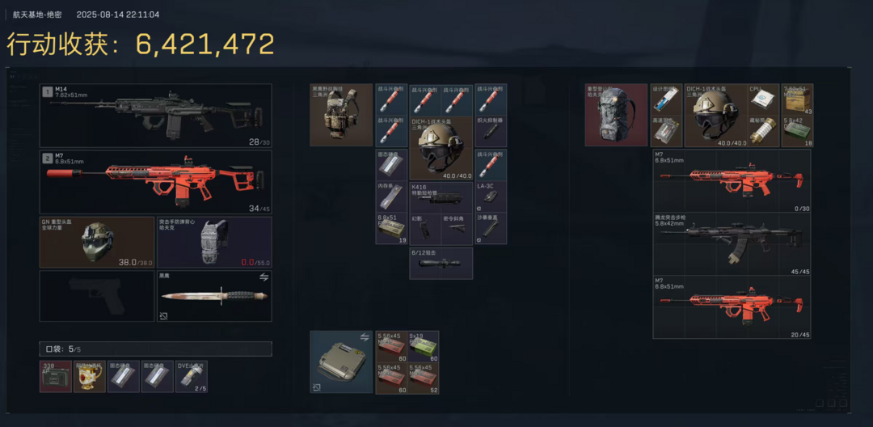
Task: Select the combat knife melee slot
Action: pos(214,296)
